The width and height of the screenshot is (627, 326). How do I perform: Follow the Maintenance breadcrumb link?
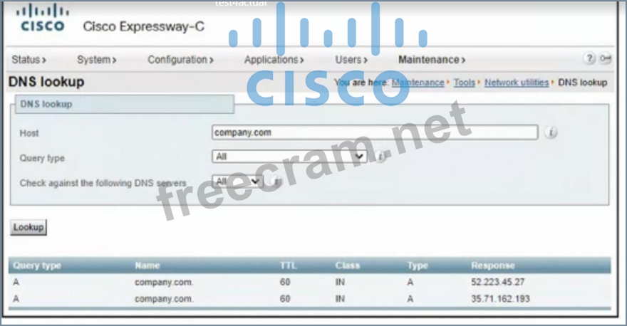pyautogui.click(x=418, y=83)
